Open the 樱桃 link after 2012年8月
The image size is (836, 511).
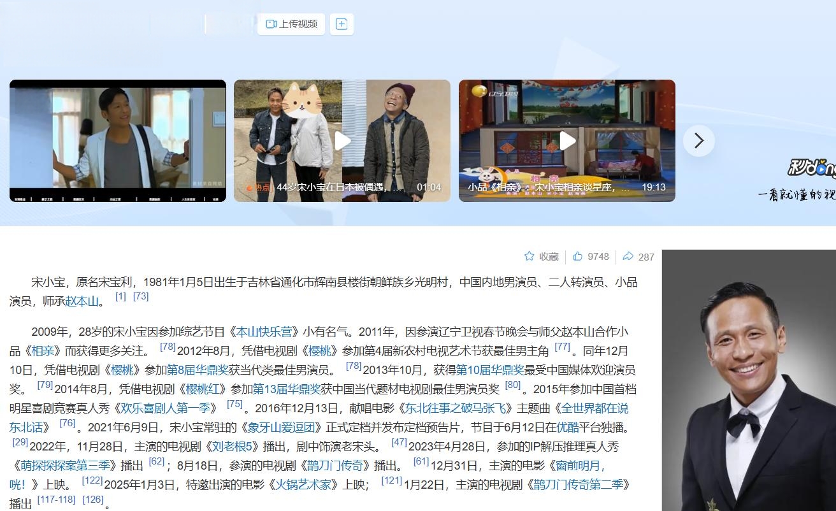[x=319, y=351]
